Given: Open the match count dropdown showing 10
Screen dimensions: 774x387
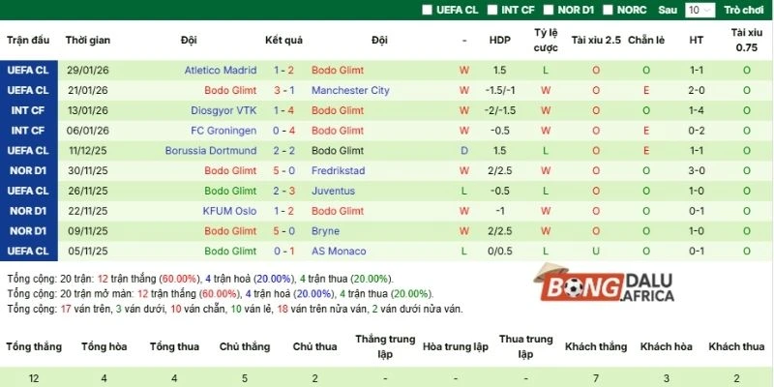Looking at the screenshot, I should (x=698, y=10).
